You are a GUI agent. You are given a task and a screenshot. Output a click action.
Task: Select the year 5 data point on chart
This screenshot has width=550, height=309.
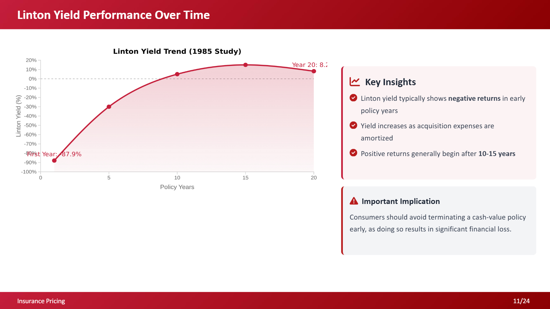[109, 107]
